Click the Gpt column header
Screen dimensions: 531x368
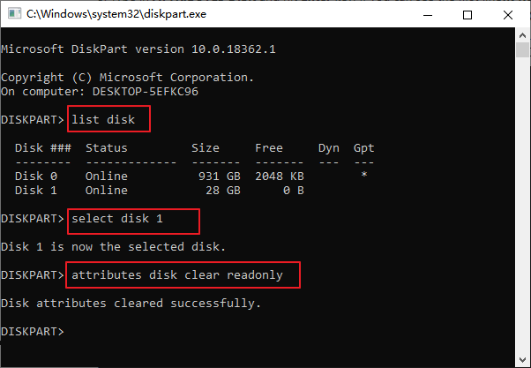pos(363,147)
